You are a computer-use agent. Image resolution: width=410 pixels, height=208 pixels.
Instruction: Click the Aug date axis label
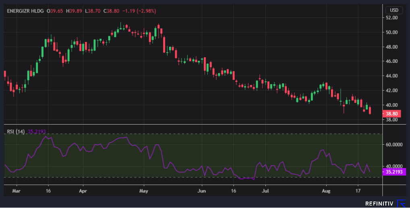point(326,191)
